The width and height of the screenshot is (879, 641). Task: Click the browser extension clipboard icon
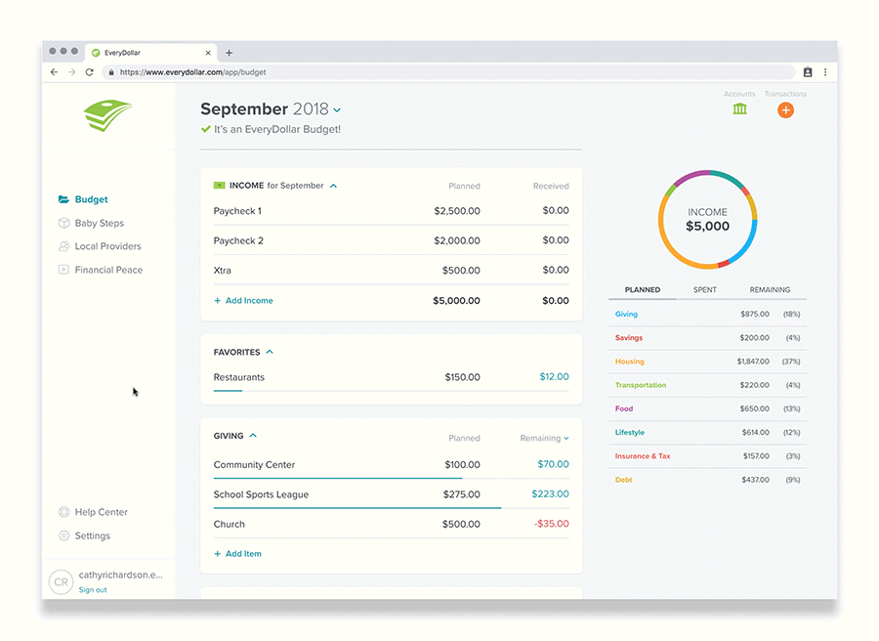(808, 71)
